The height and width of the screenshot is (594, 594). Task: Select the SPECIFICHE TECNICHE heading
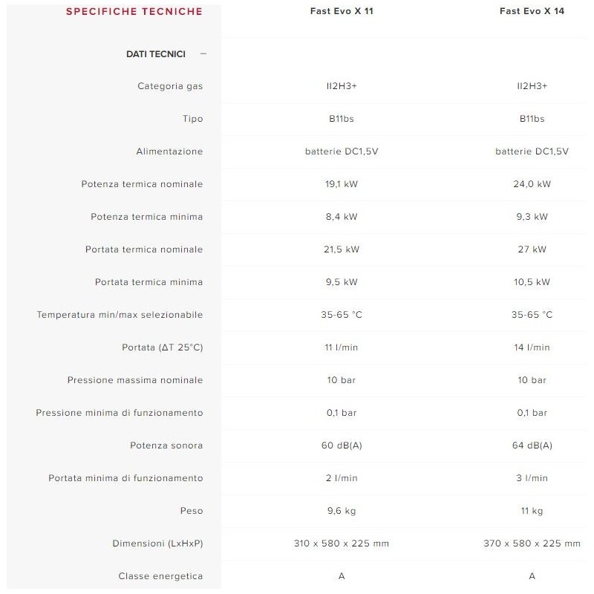pos(134,11)
